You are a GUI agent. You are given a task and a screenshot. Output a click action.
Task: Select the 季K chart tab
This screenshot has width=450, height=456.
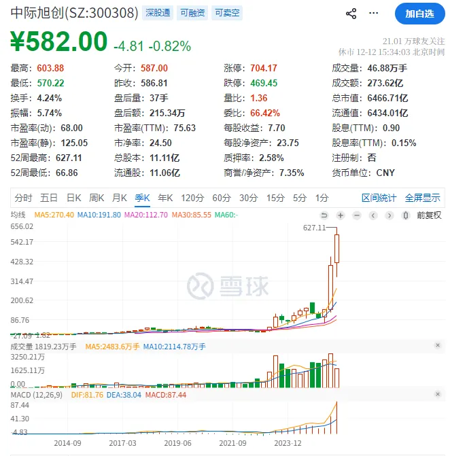[x=142, y=198]
